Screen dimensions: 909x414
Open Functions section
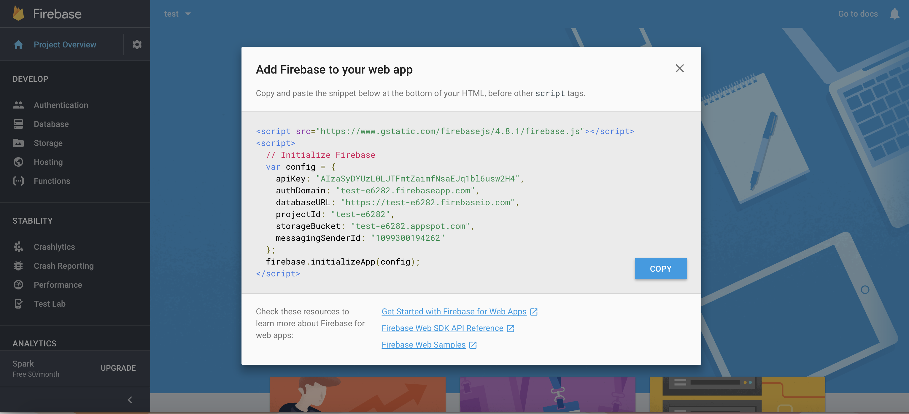(x=52, y=181)
